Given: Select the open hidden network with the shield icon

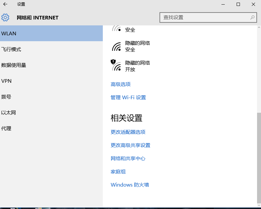Looking at the screenshot, I should [x=116, y=65].
